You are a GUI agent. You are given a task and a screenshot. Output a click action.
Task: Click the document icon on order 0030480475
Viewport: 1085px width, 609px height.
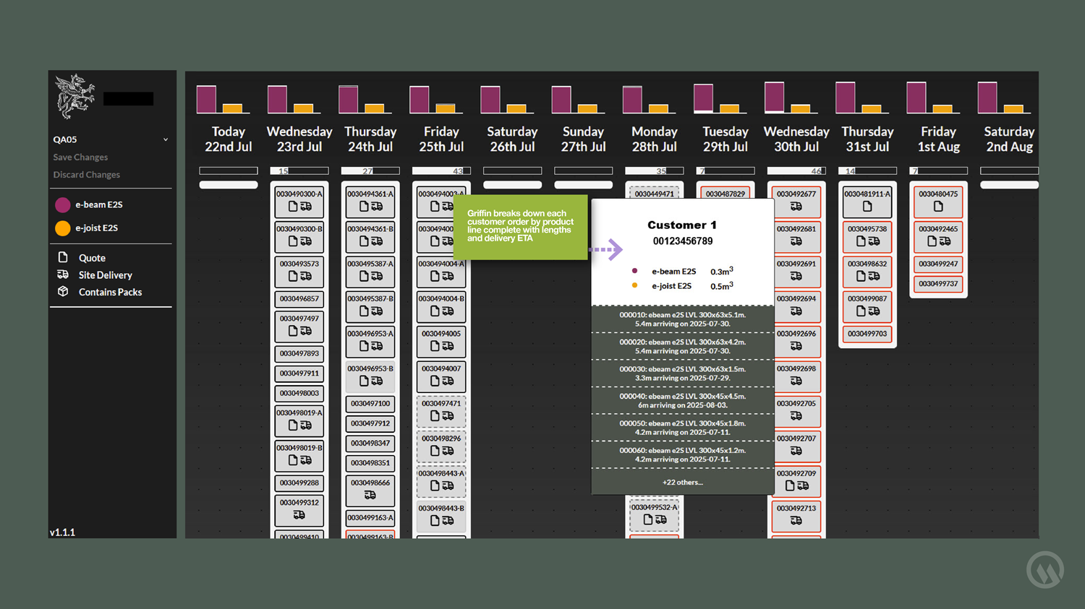click(938, 207)
